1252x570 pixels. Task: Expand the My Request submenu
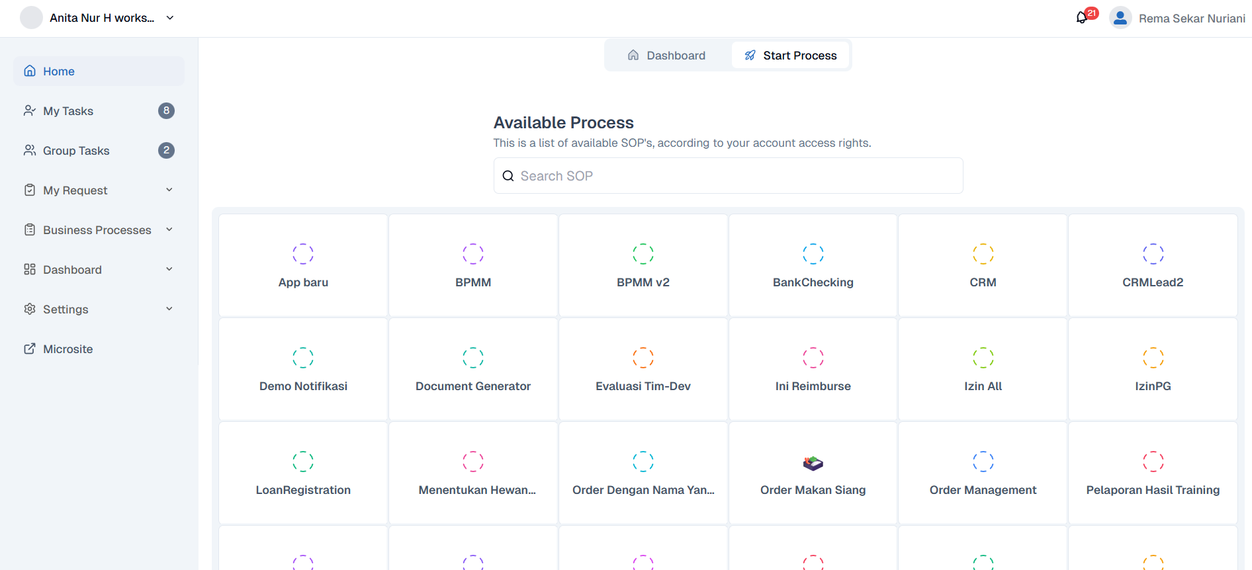click(x=169, y=190)
